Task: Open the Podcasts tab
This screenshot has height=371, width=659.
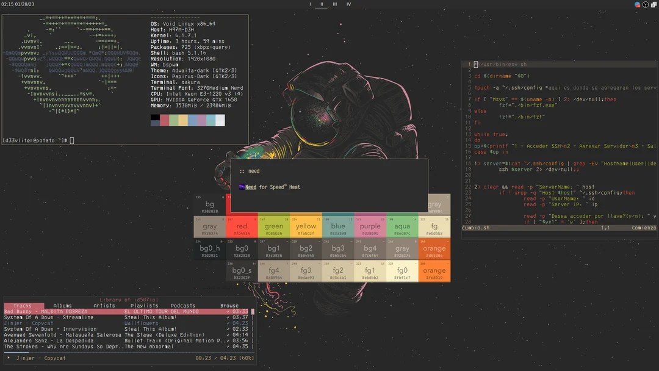Action: (182, 305)
